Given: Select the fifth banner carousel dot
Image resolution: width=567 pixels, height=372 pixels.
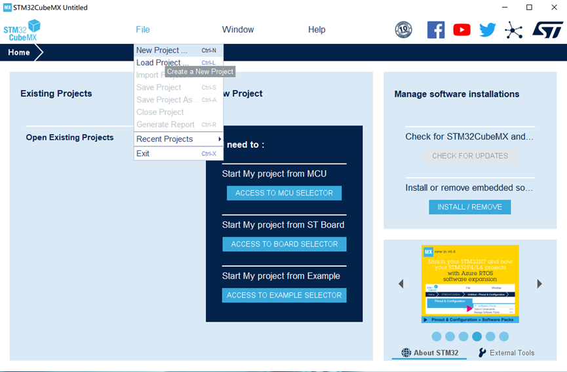Looking at the screenshot, I should [490, 336].
